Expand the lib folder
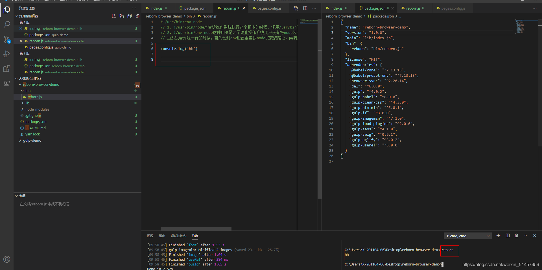This screenshot has width=542, height=270. tap(22, 103)
